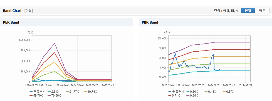Click the 단위 : 억원, 배, % label
Image resolution: width=272 pixels, height=101 pixels.
(227, 11)
